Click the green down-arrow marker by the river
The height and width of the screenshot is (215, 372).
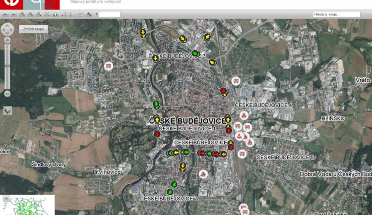156,104
